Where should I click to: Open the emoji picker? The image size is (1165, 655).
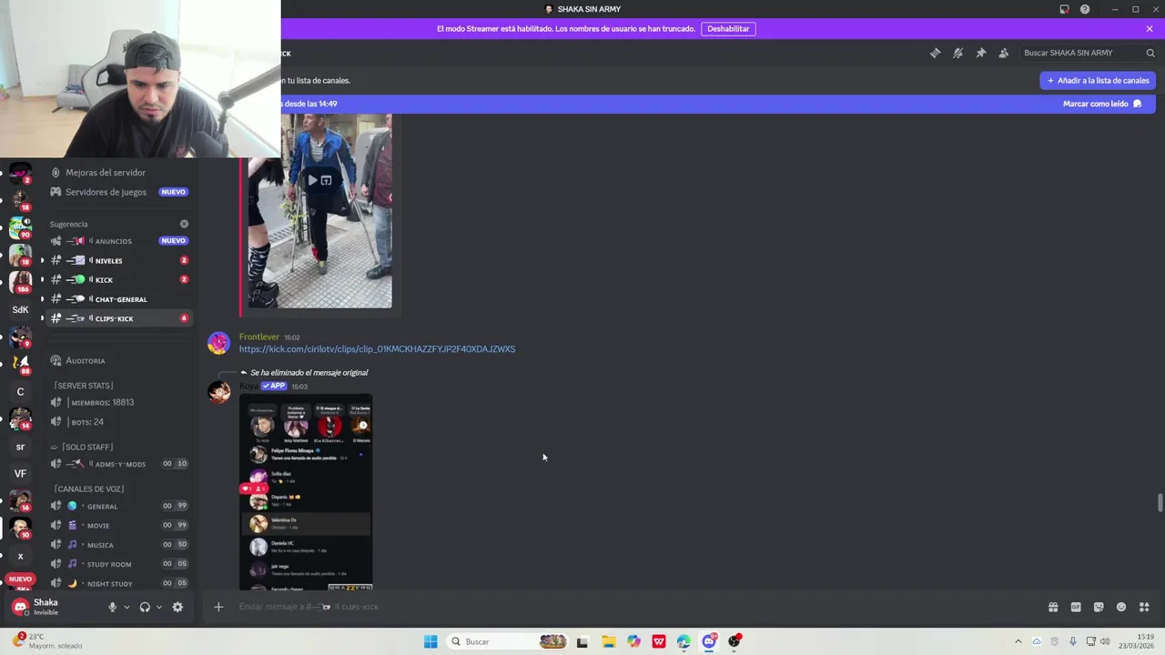click(1121, 607)
